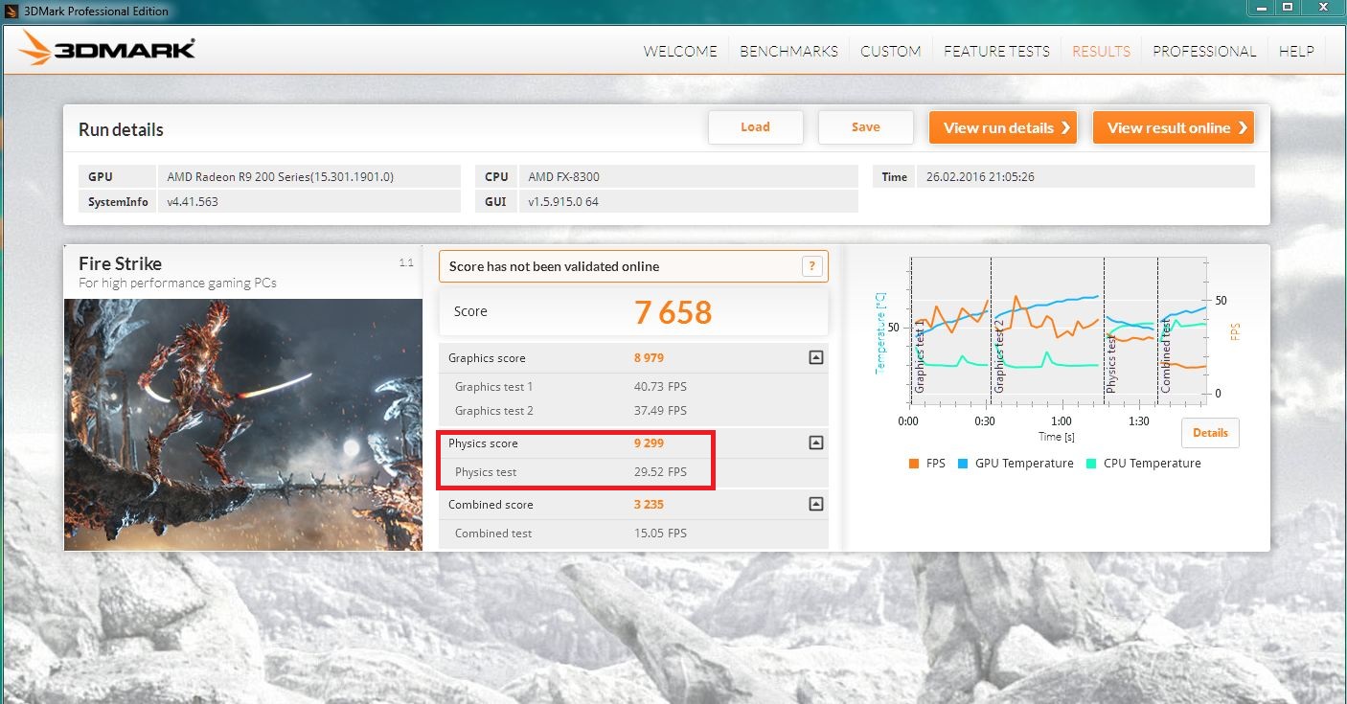Click the 3DMark logo in the header
The height and width of the screenshot is (704, 1347).
(107, 48)
